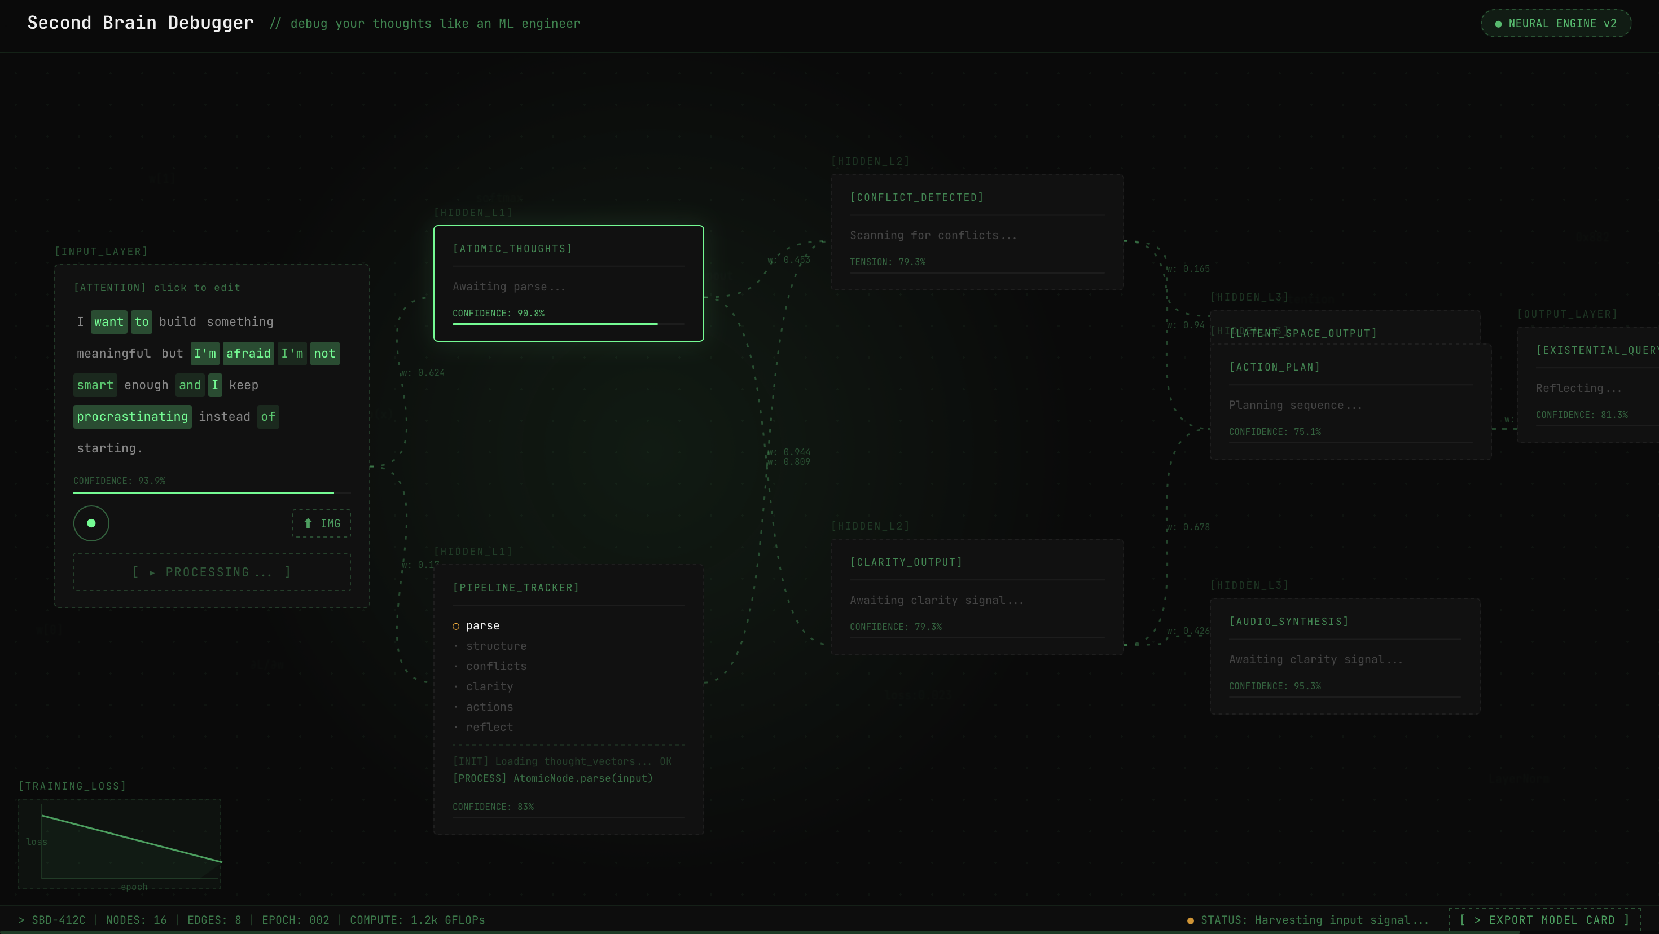Click 'NODES: 16' in status bar

tap(137, 920)
